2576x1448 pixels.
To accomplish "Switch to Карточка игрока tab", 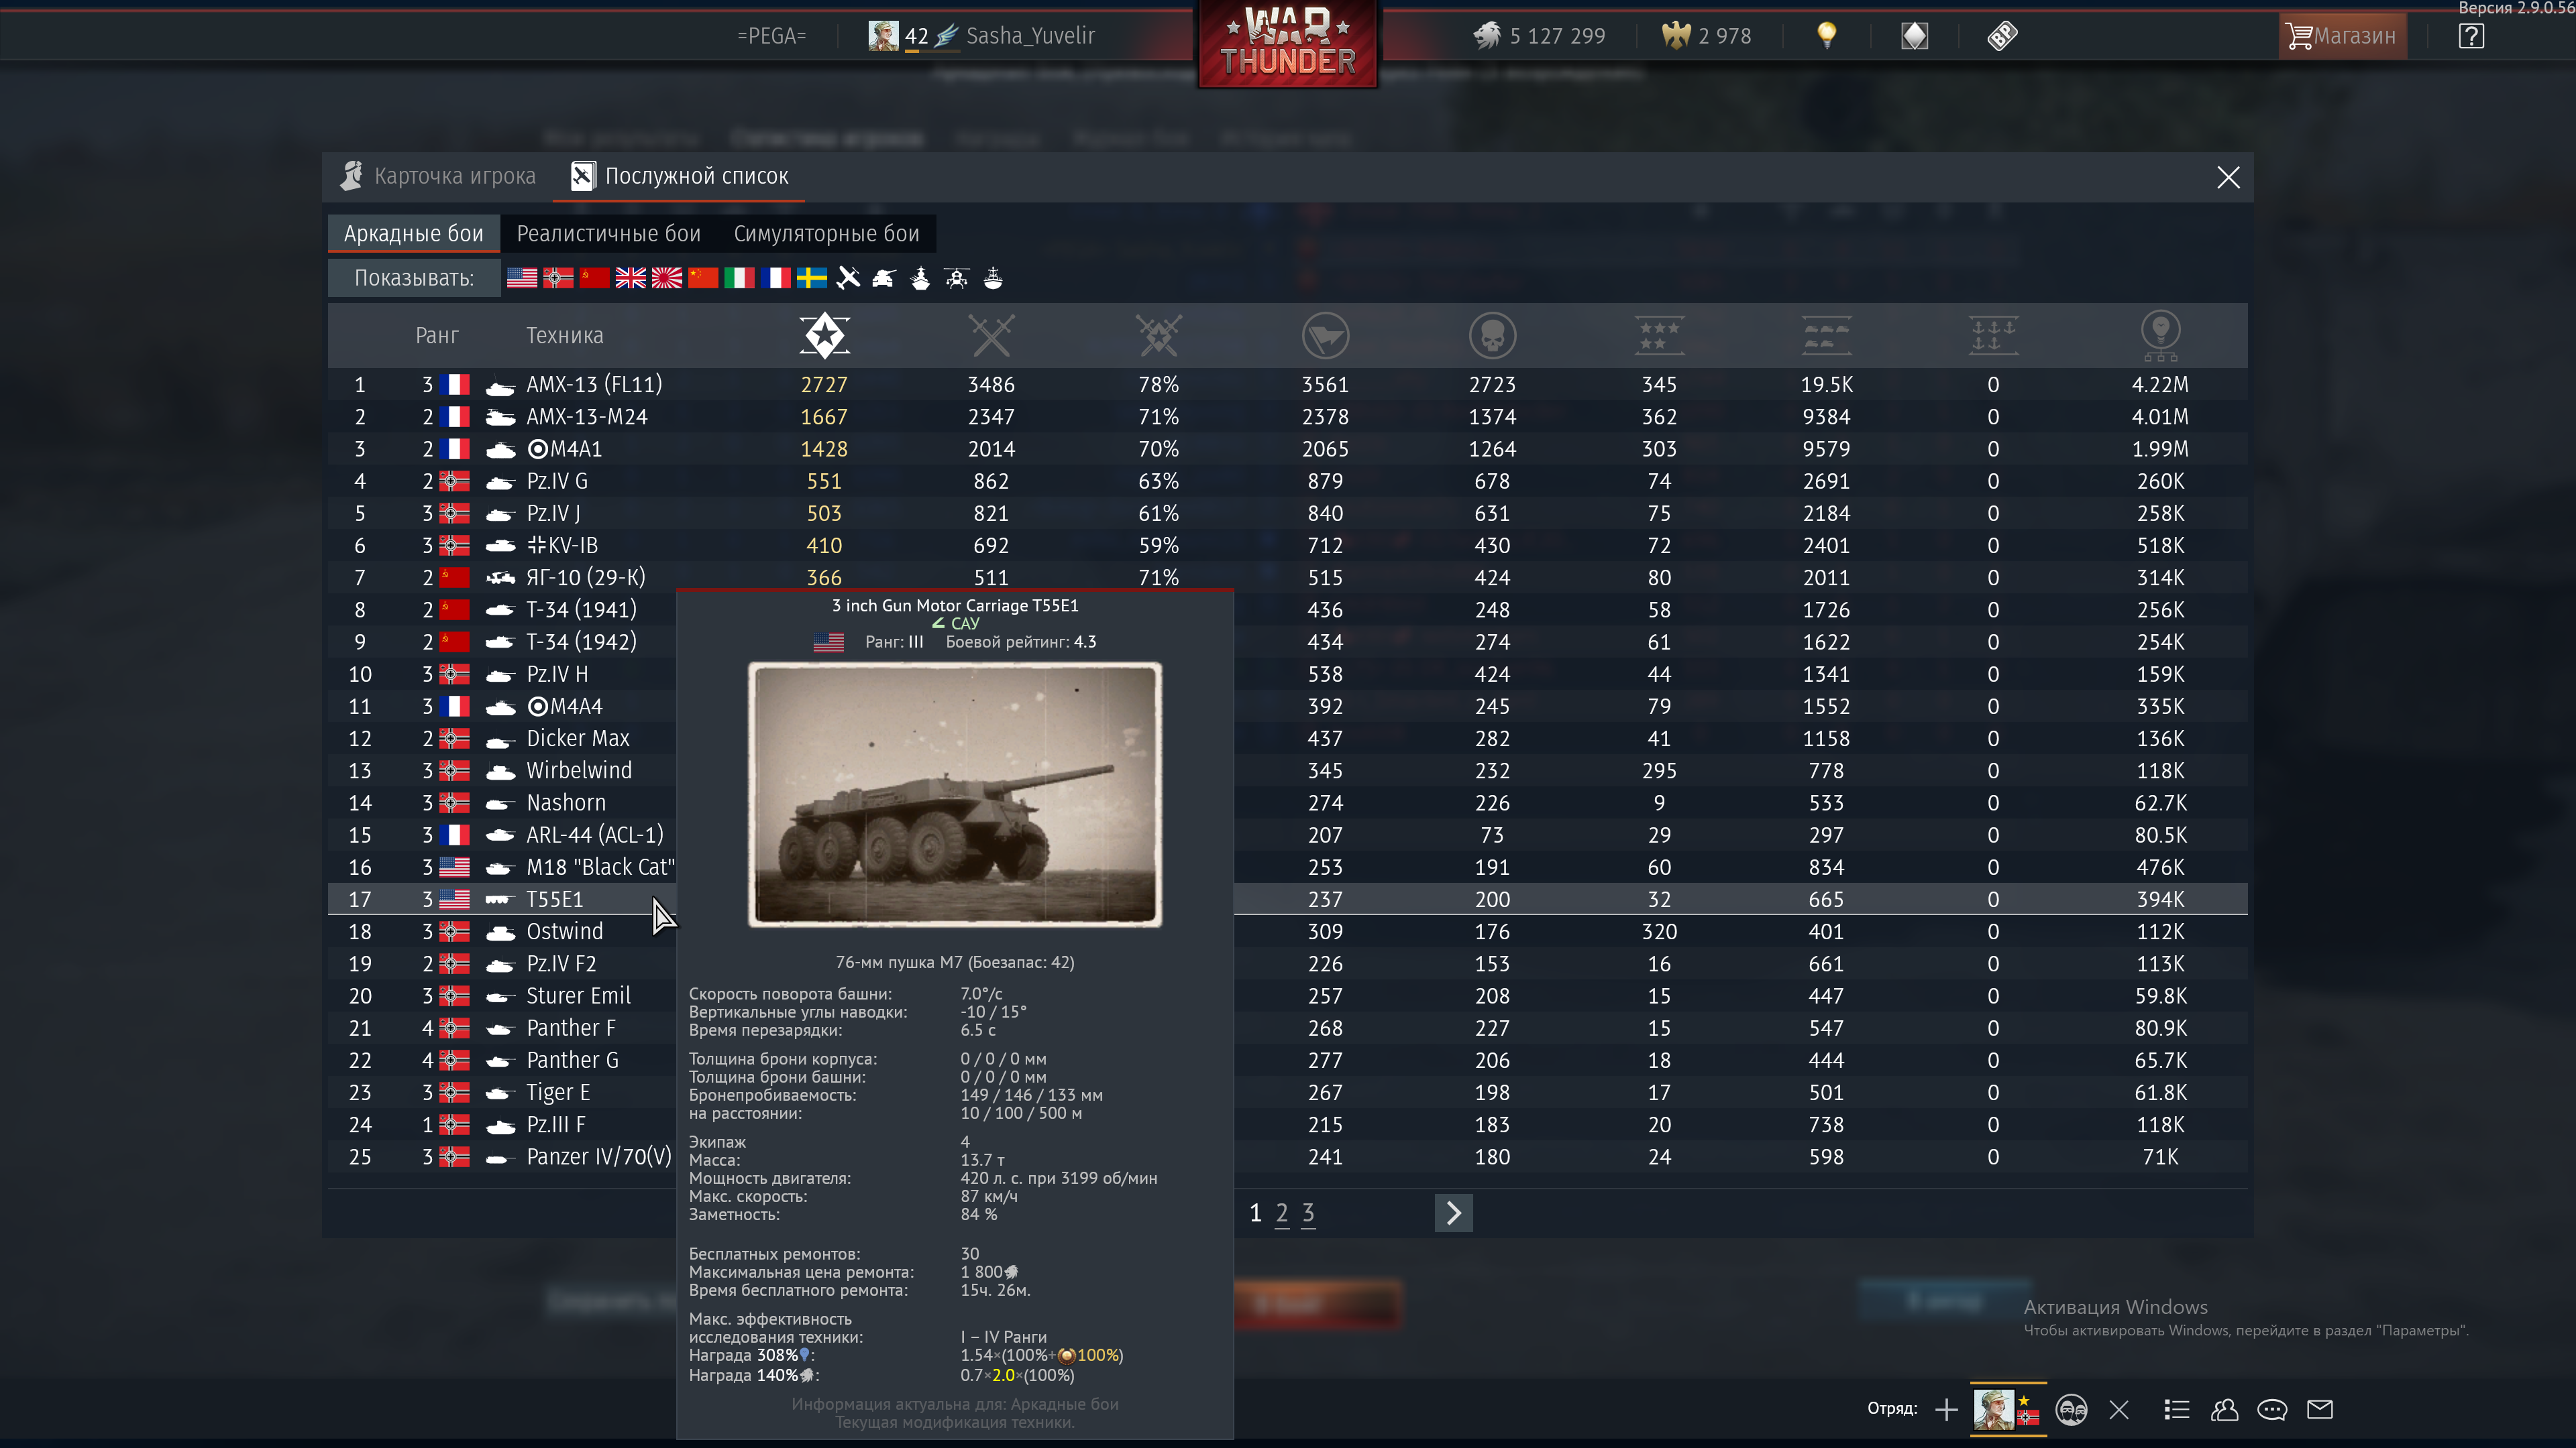I will pyautogui.click(x=438, y=176).
